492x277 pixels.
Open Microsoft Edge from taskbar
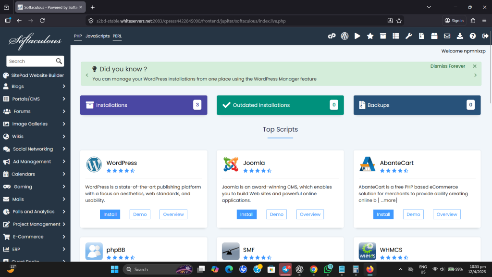(229, 269)
